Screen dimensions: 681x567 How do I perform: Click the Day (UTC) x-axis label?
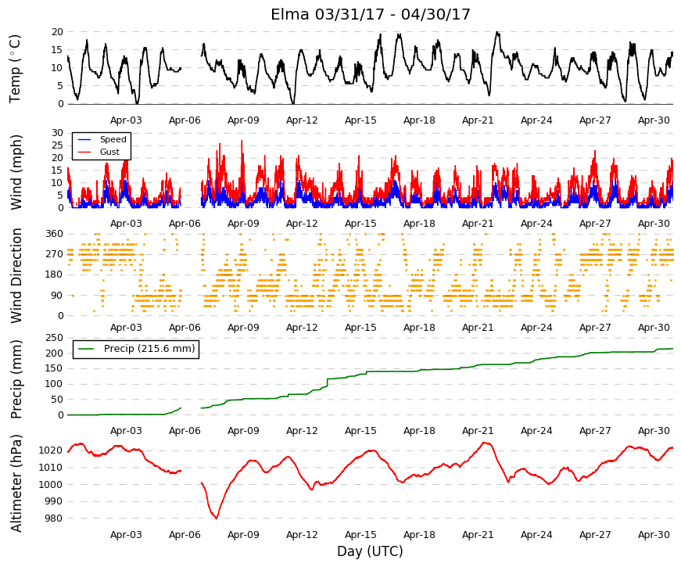pyautogui.click(x=370, y=551)
